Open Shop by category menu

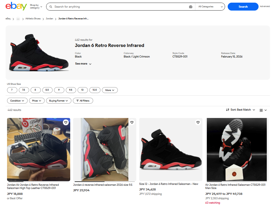36,6
